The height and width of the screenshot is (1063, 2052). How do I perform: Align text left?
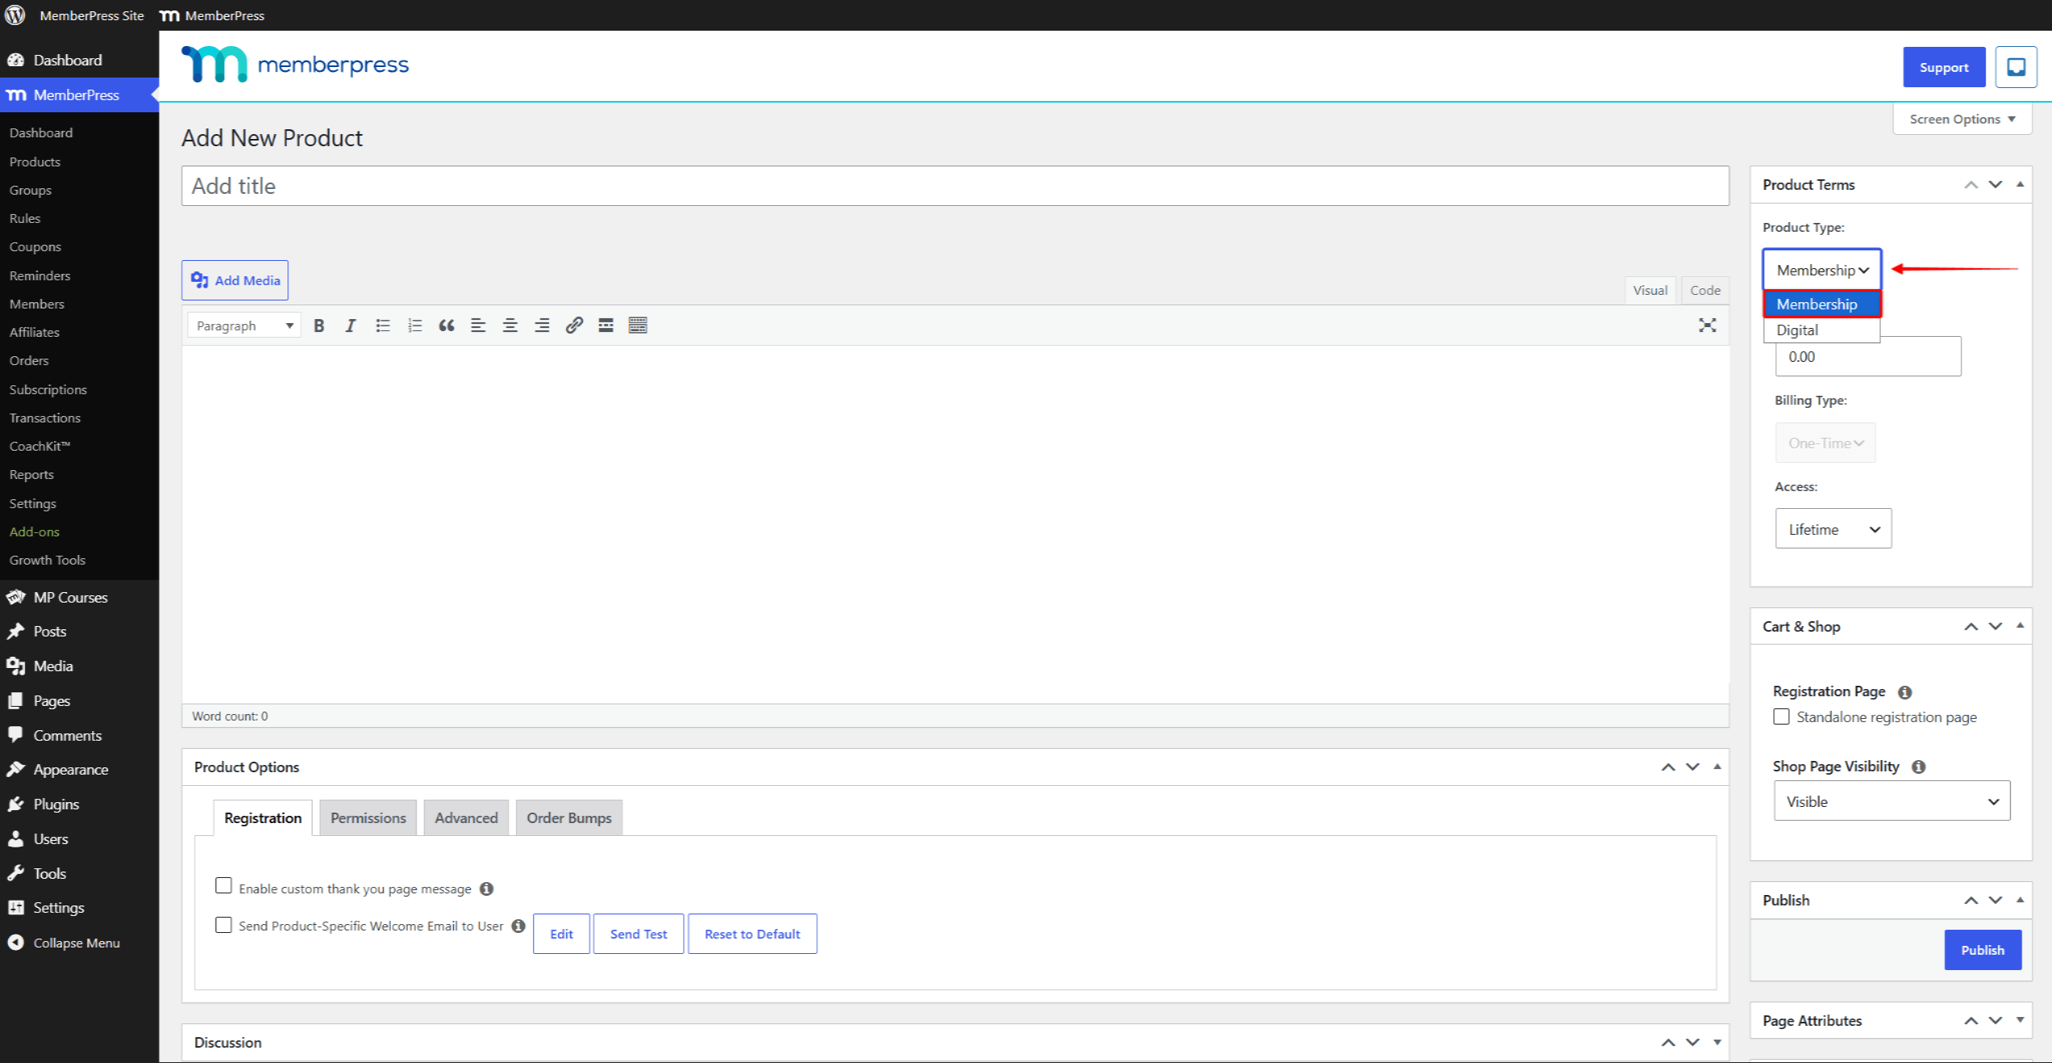(x=478, y=326)
